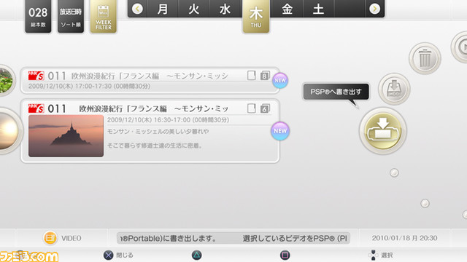Select the 火 Tuesday tab
The image size is (467, 262).
click(x=194, y=9)
